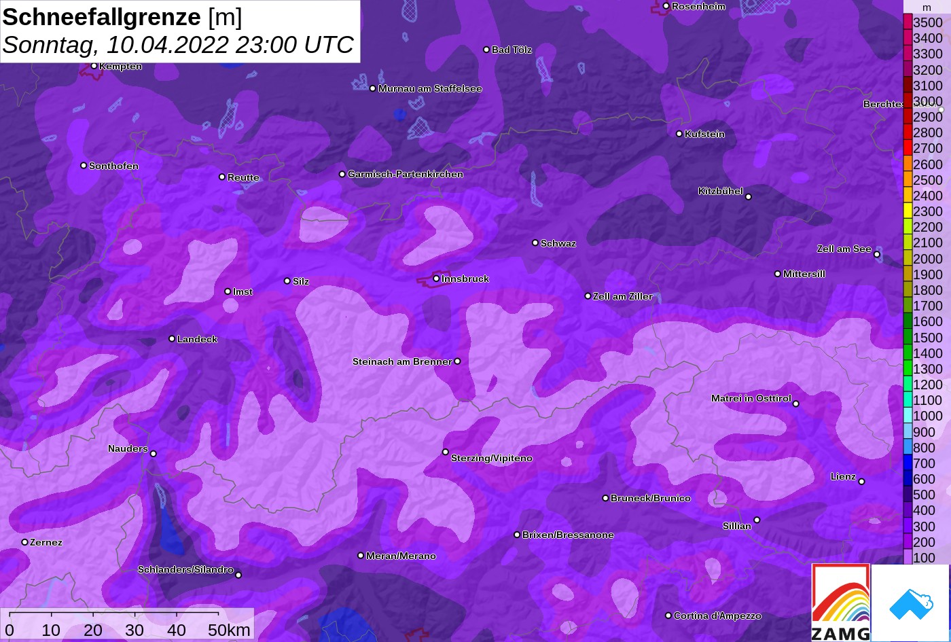This screenshot has height=642, width=951.
Task: Select the Innsbruck city label
Action: 465,279
